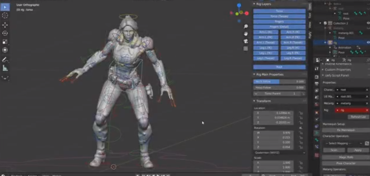The height and width of the screenshot is (176, 370).
Task: Select the Rotate tool
Action: (5, 33)
